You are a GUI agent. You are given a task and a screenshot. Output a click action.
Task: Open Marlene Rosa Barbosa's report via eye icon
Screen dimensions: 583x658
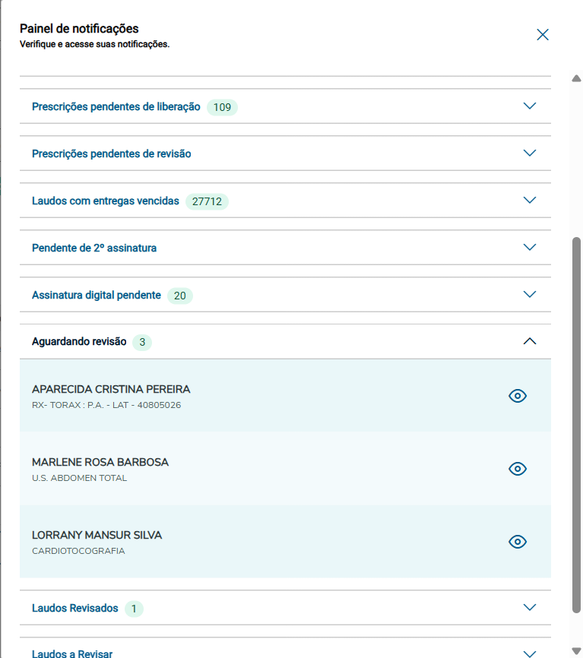[x=518, y=469]
